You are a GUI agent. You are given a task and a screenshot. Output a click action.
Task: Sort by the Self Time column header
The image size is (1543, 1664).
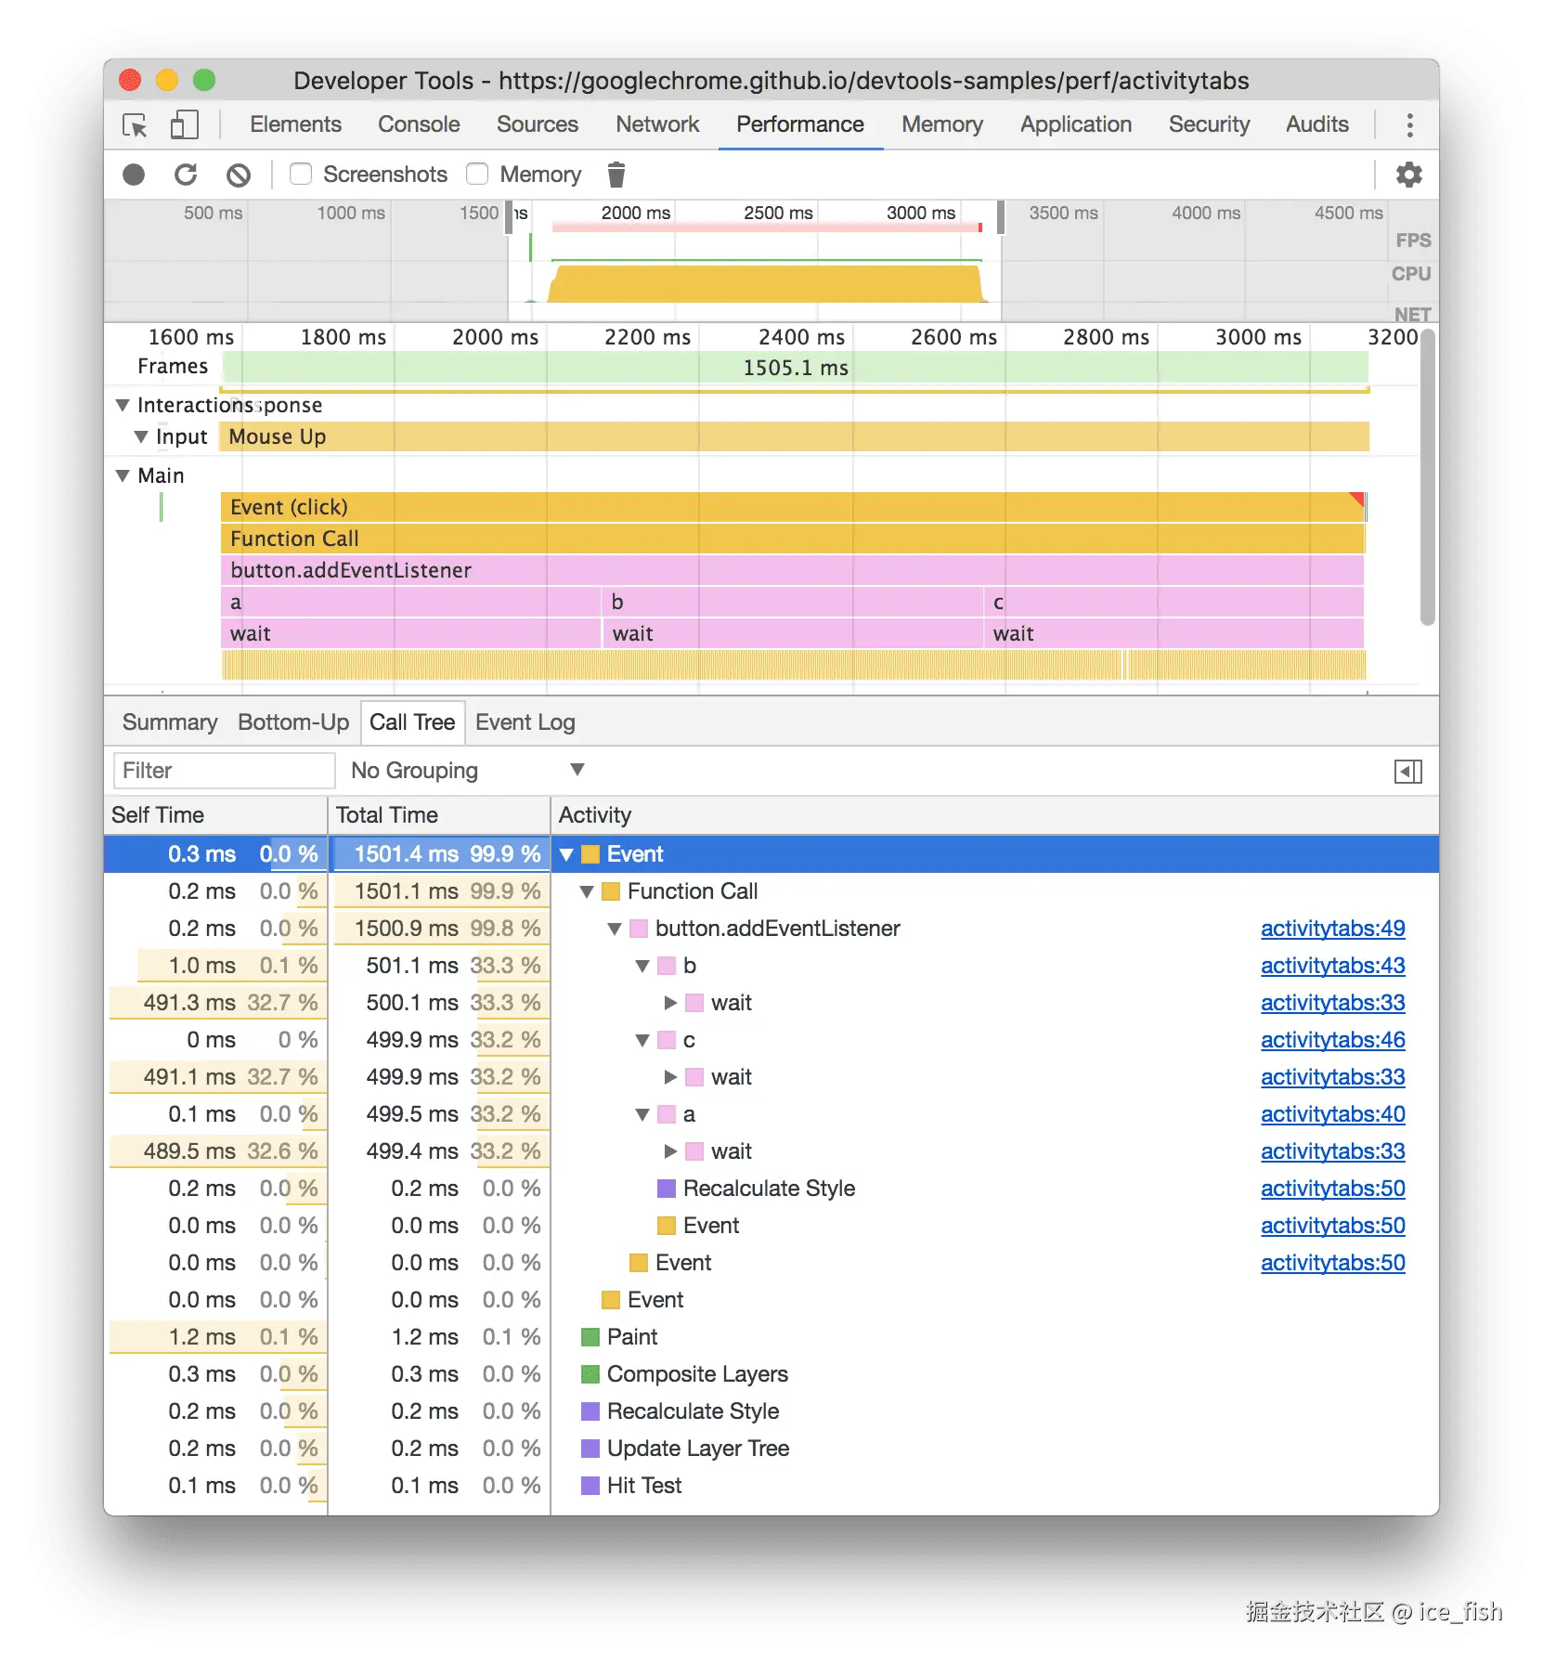click(215, 815)
